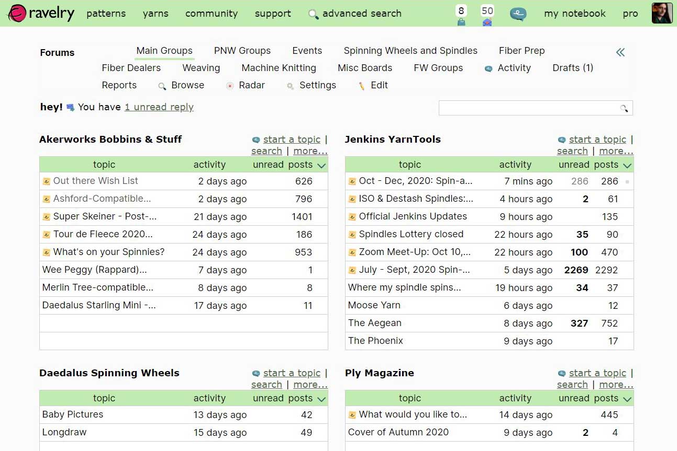677x451 pixels.
Task: Click the Radar target icon
Action: tap(229, 86)
